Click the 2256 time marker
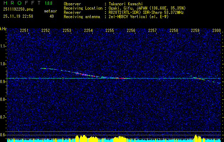The width and height of the screenshot is (224, 142). (x=131, y=30)
